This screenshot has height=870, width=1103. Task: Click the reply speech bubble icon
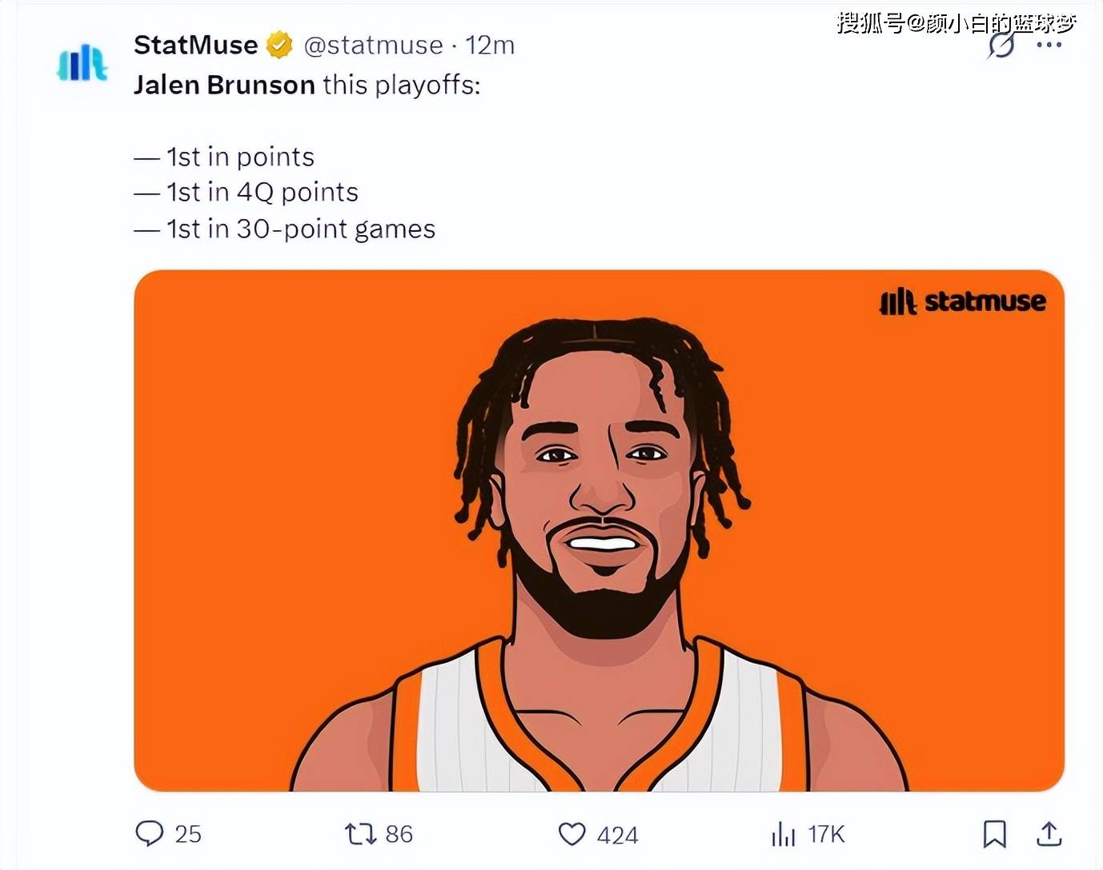pyautogui.click(x=149, y=833)
